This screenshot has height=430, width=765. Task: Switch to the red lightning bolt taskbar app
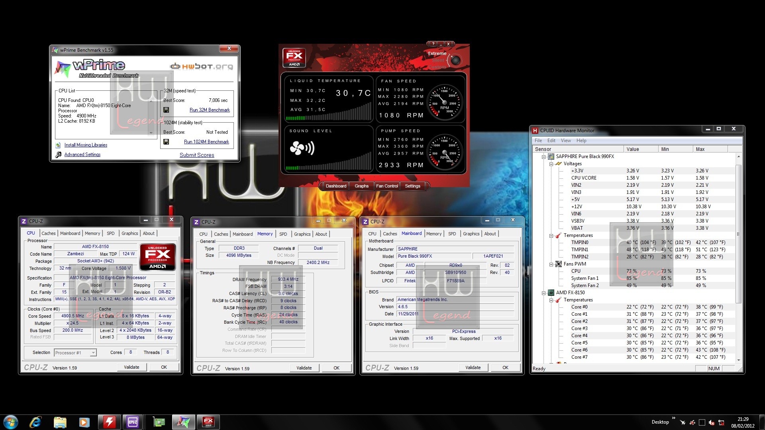[109, 422]
